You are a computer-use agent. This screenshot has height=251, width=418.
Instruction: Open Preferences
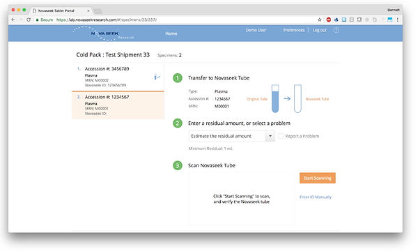point(294,30)
